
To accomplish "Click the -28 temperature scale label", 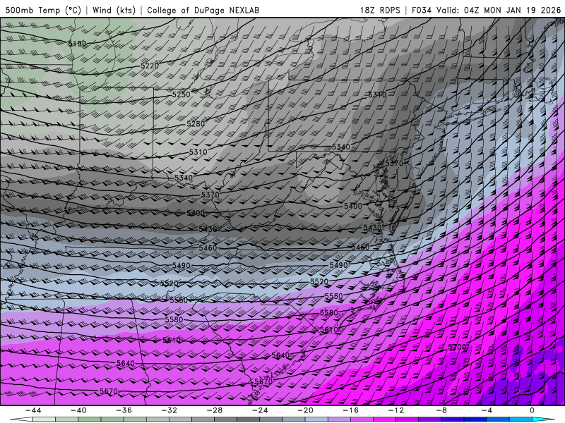I will point(215,410).
